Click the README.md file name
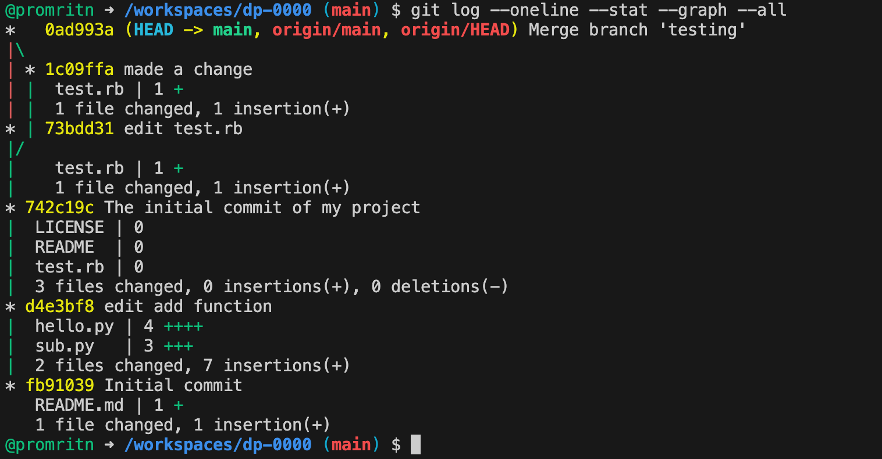This screenshot has height=459, width=882. tap(79, 405)
